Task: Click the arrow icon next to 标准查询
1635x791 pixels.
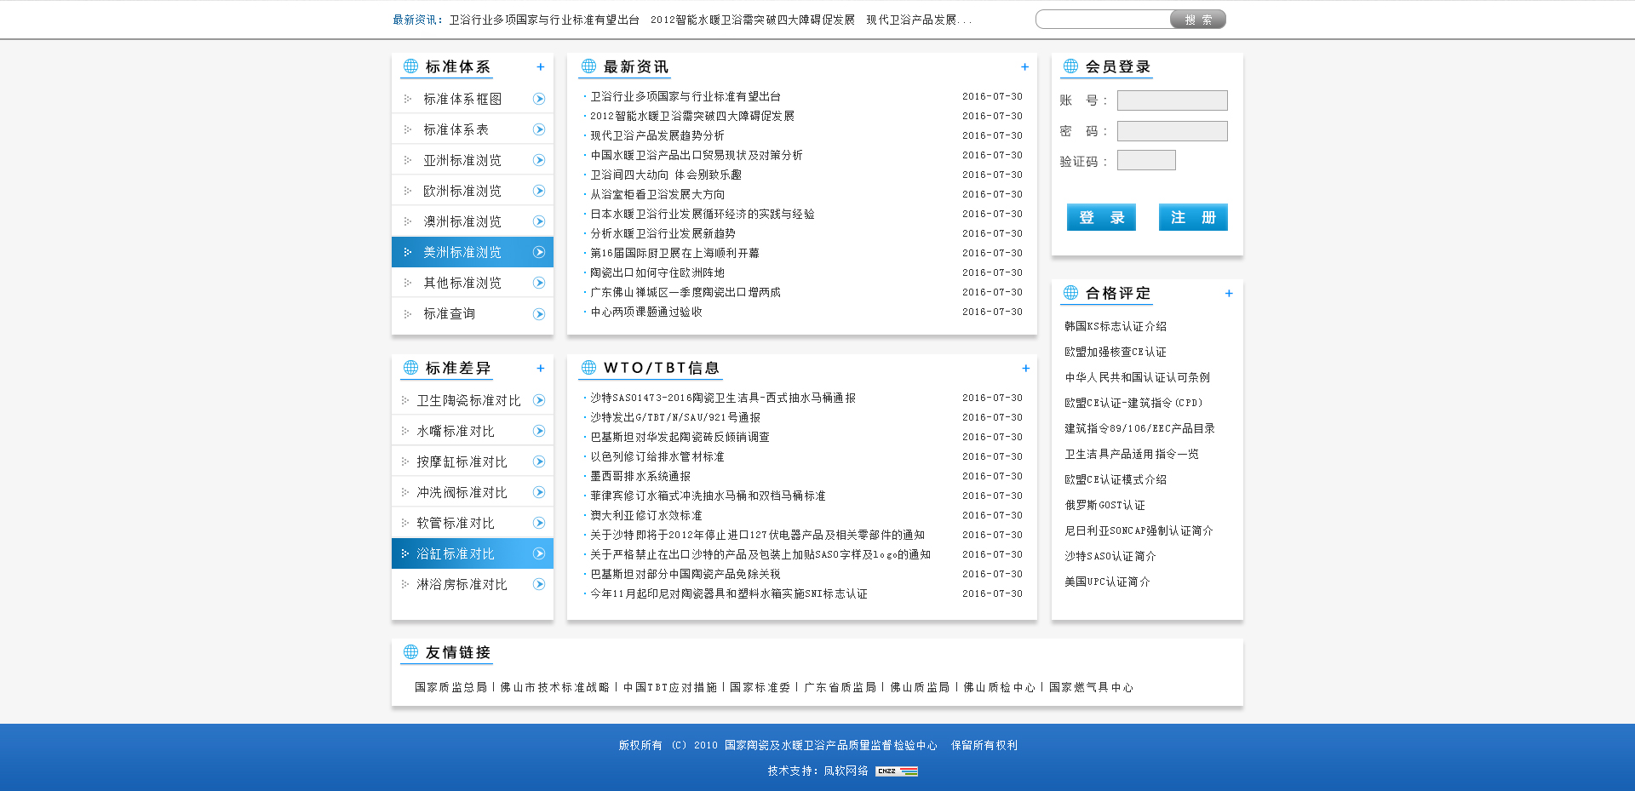Action: 538,314
